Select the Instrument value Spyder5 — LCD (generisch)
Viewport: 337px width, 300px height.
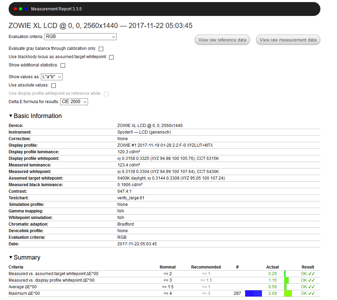tap(144, 132)
